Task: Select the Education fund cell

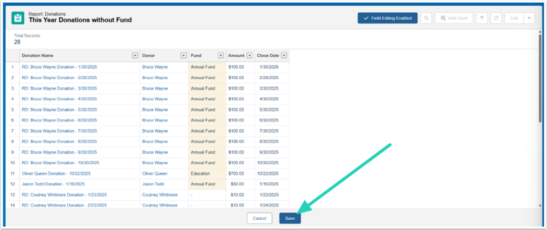Action: [x=207, y=174]
